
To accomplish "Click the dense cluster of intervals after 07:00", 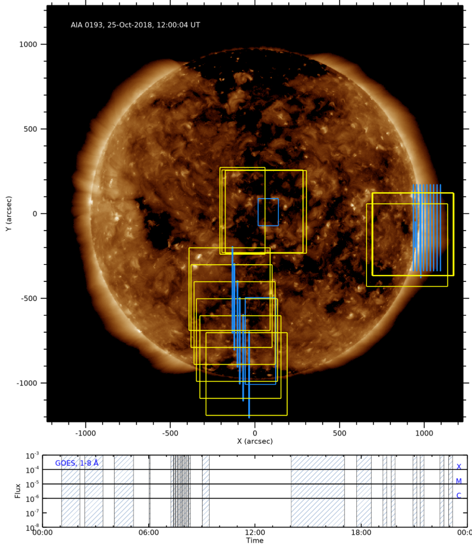I will [x=181, y=491].
